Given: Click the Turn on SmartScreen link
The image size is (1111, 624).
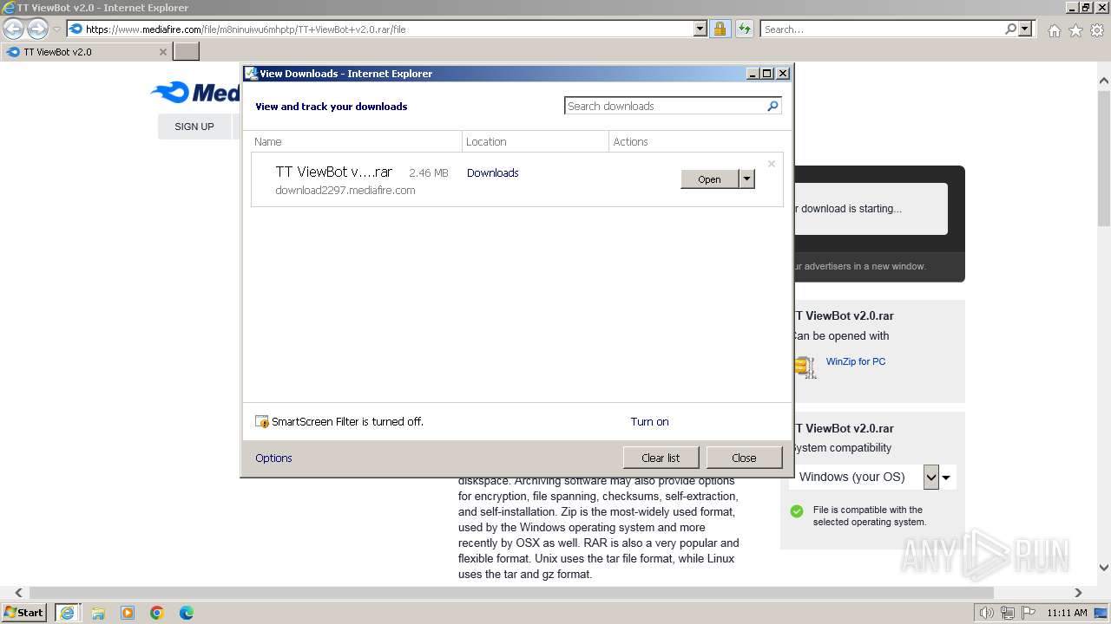Looking at the screenshot, I should click(x=649, y=422).
